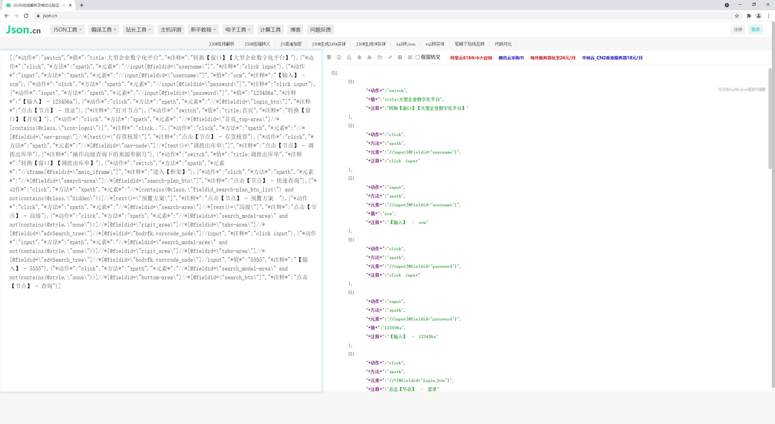Reload the json.cn page

click(x=26, y=16)
